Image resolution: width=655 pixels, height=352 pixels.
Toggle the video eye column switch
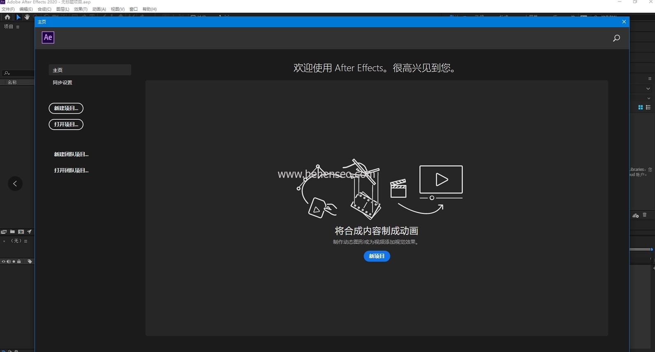coord(3,261)
